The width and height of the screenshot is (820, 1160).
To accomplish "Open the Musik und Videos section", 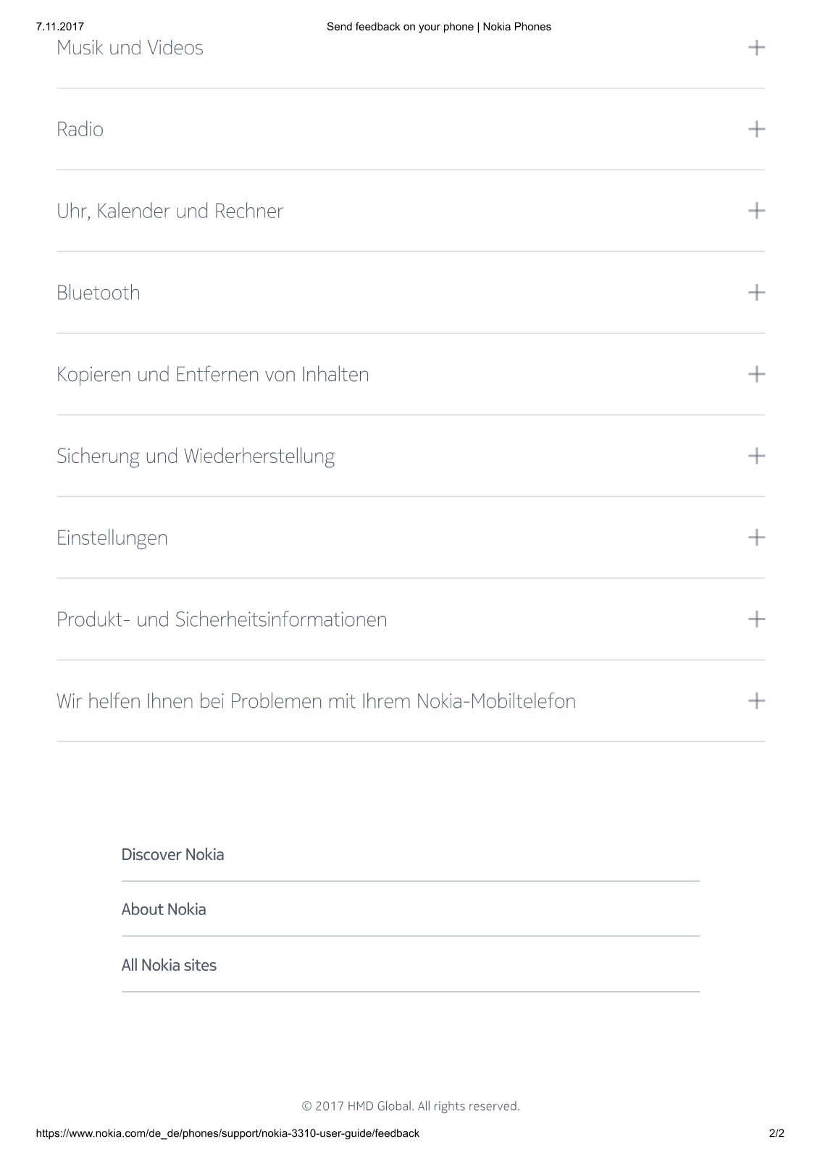I will pyautogui.click(x=130, y=48).
